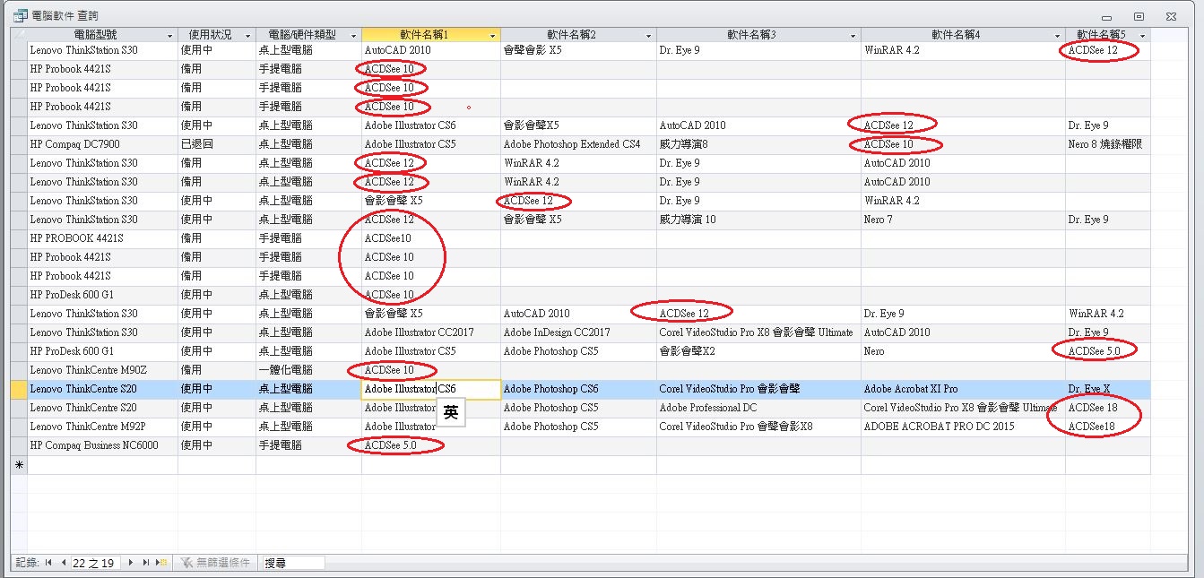
Task: Open the 軟件名稱3 column dropdown arrow
Action: 853,35
